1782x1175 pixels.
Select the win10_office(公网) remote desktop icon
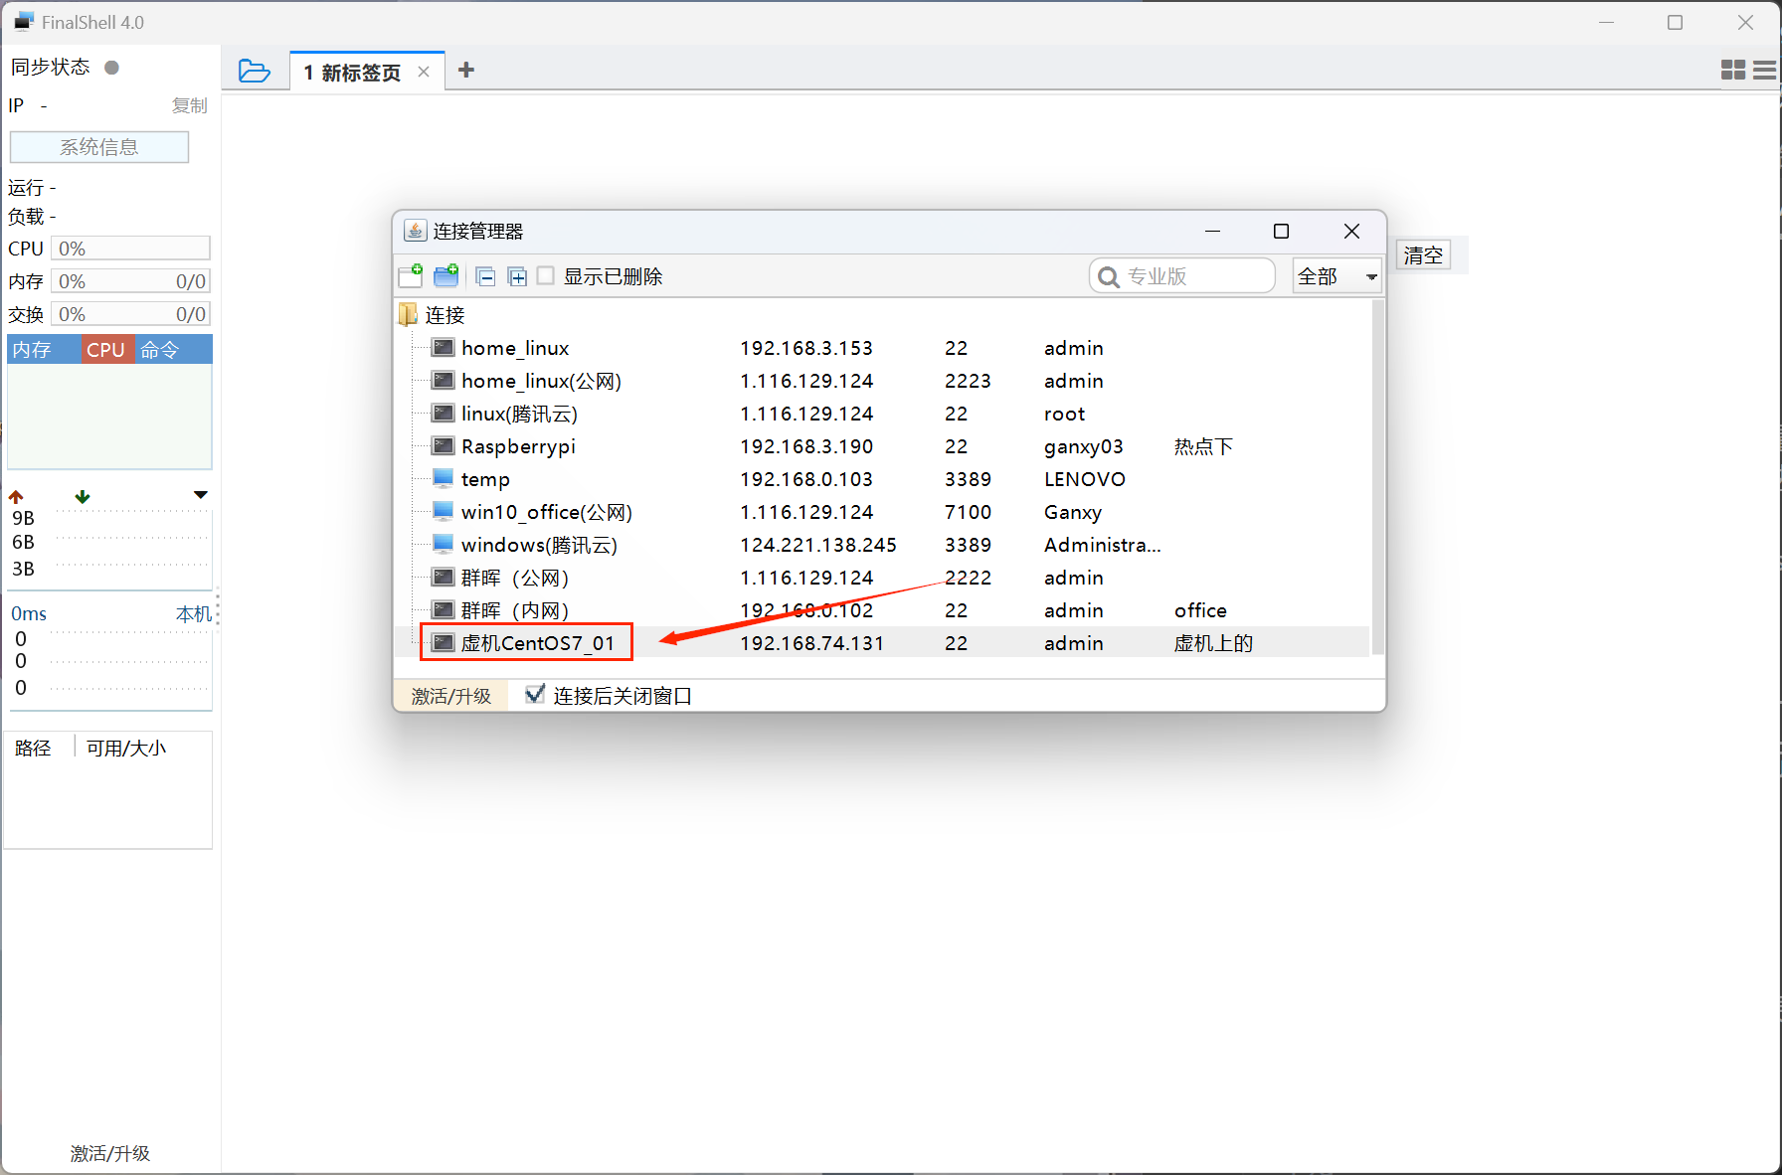pos(443,511)
